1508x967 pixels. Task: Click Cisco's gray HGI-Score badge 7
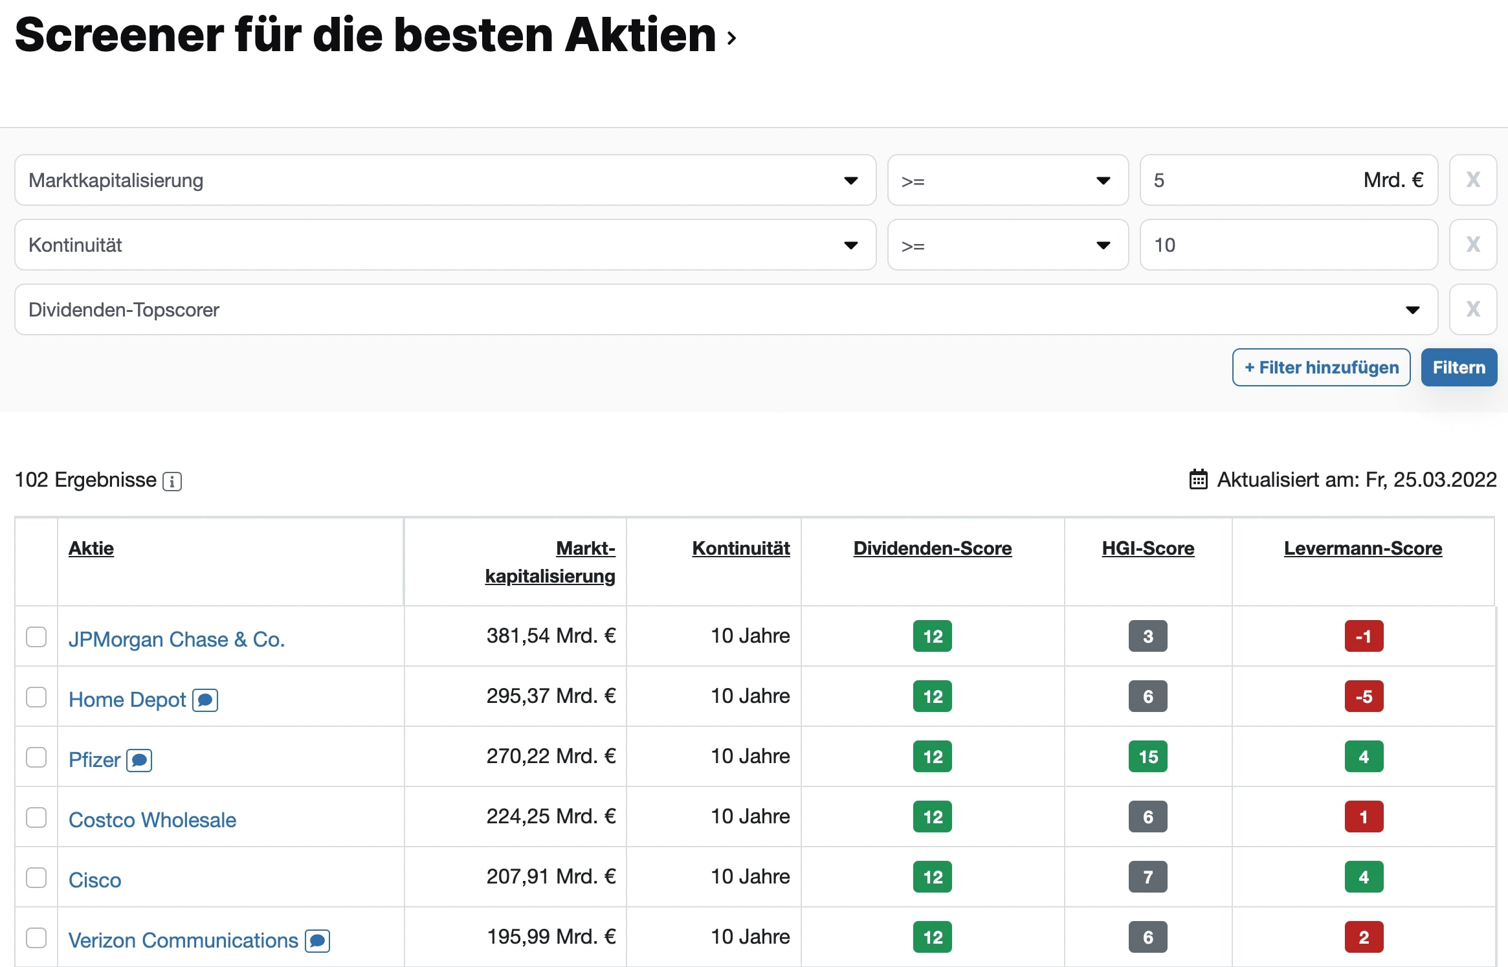(1148, 877)
